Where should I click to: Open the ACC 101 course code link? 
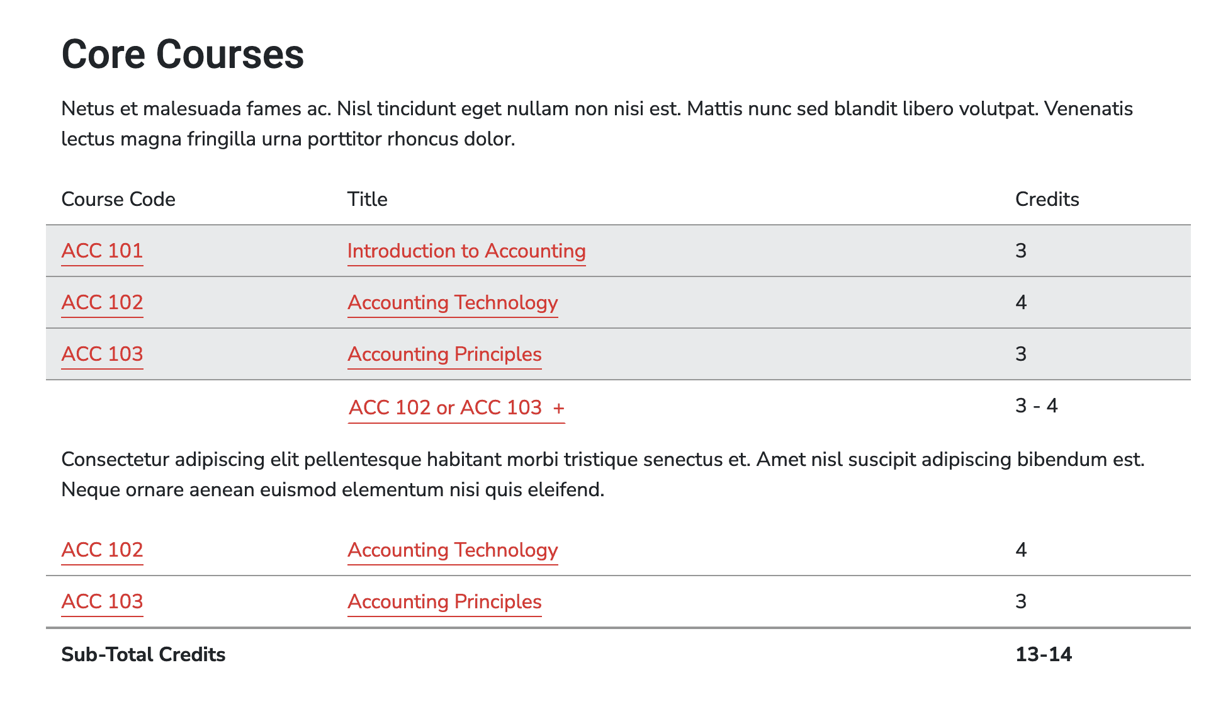point(102,251)
